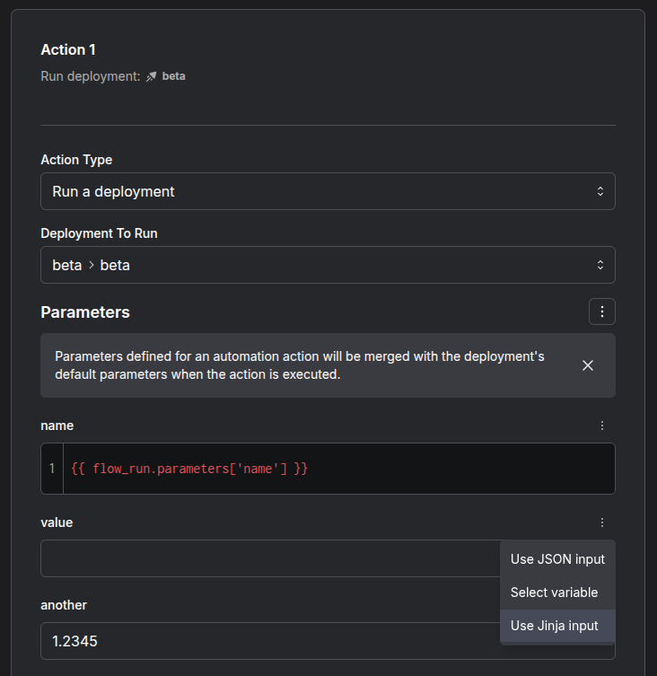Click line number 1 in code editor
Image resolution: width=657 pixels, height=676 pixels.
[52, 469]
